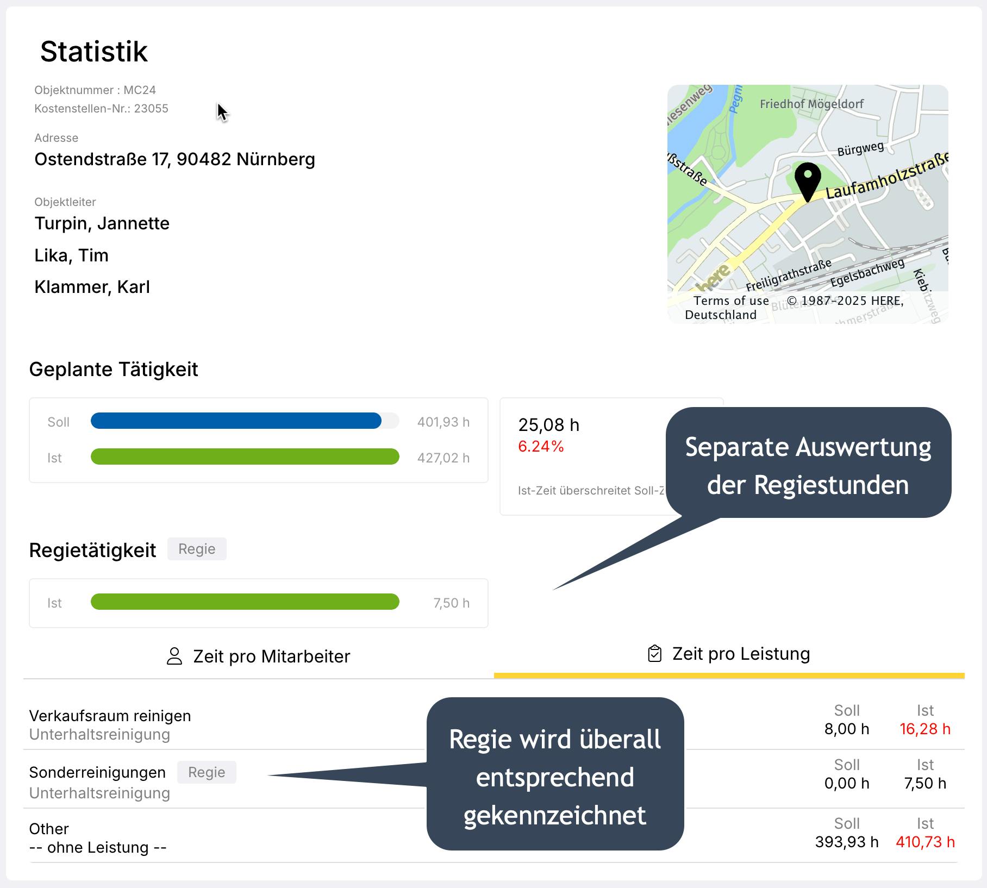Click the Friedhof Mögeldorf label on the map
Screen dimensions: 987x888
coord(811,104)
